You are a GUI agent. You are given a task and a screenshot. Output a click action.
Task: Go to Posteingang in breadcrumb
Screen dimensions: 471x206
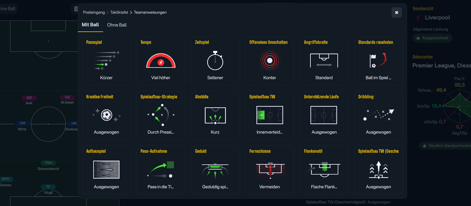tap(94, 12)
